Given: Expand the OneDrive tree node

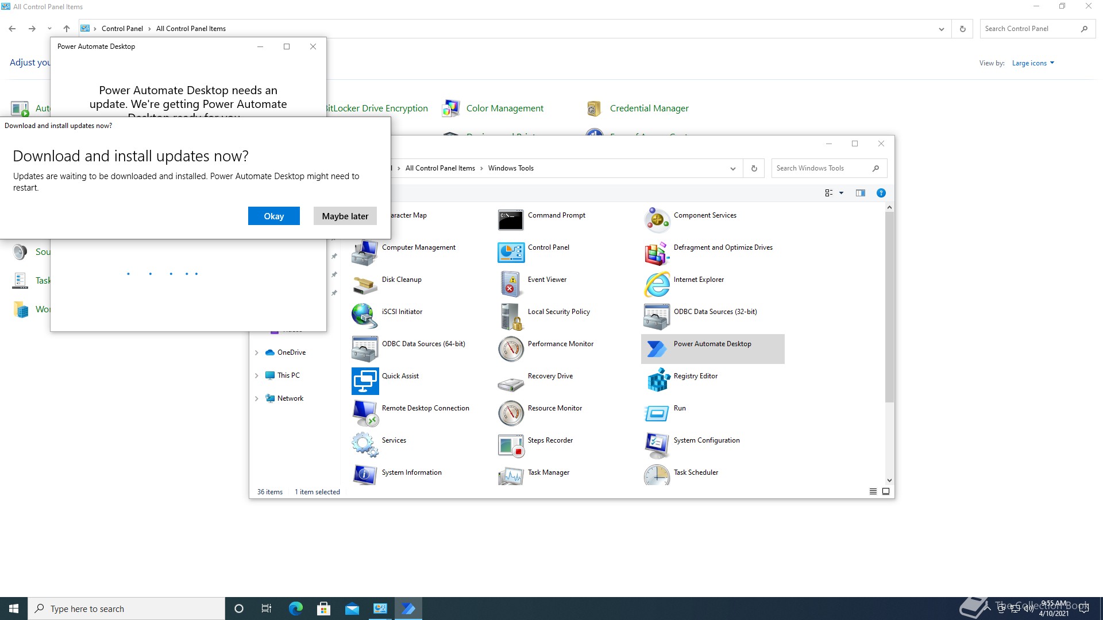Looking at the screenshot, I should [x=257, y=352].
